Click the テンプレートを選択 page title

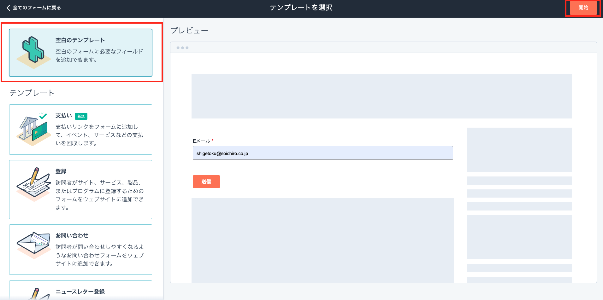tap(301, 8)
